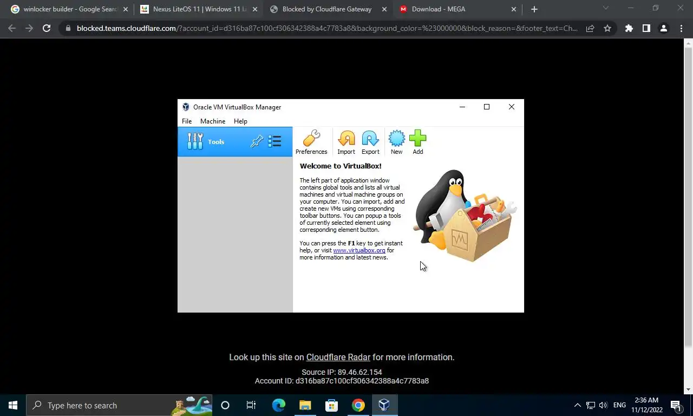Click the volume tray icon
Viewport: 693px width, 416px height.
(603, 405)
